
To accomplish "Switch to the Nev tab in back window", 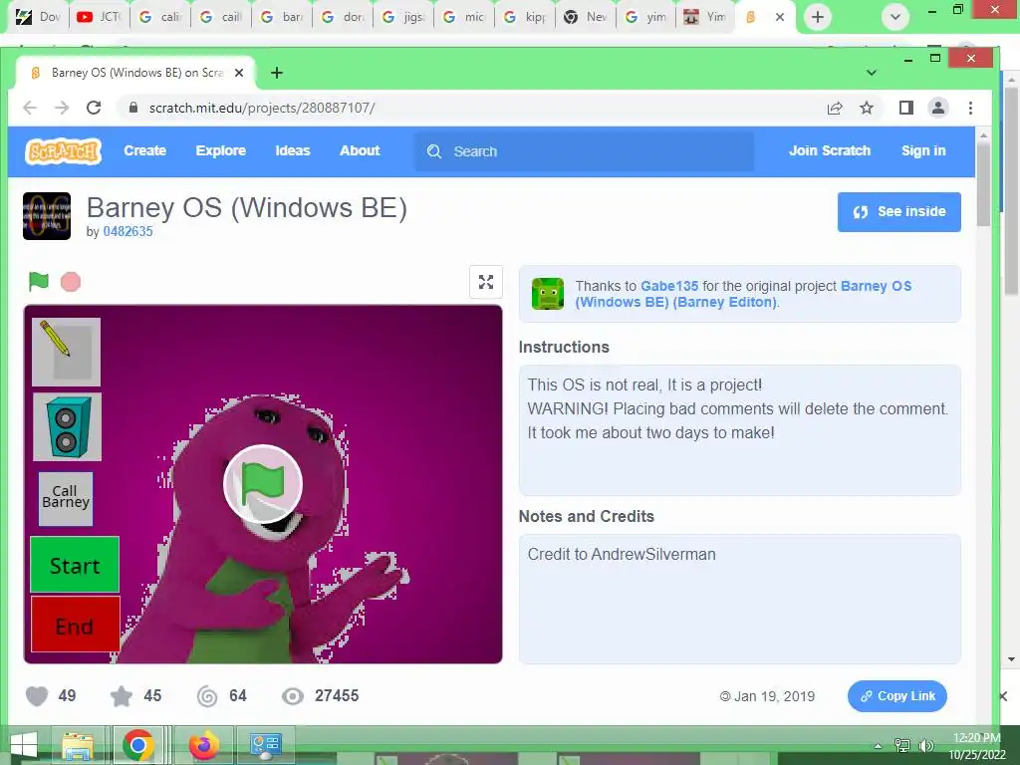I will click(586, 17).
